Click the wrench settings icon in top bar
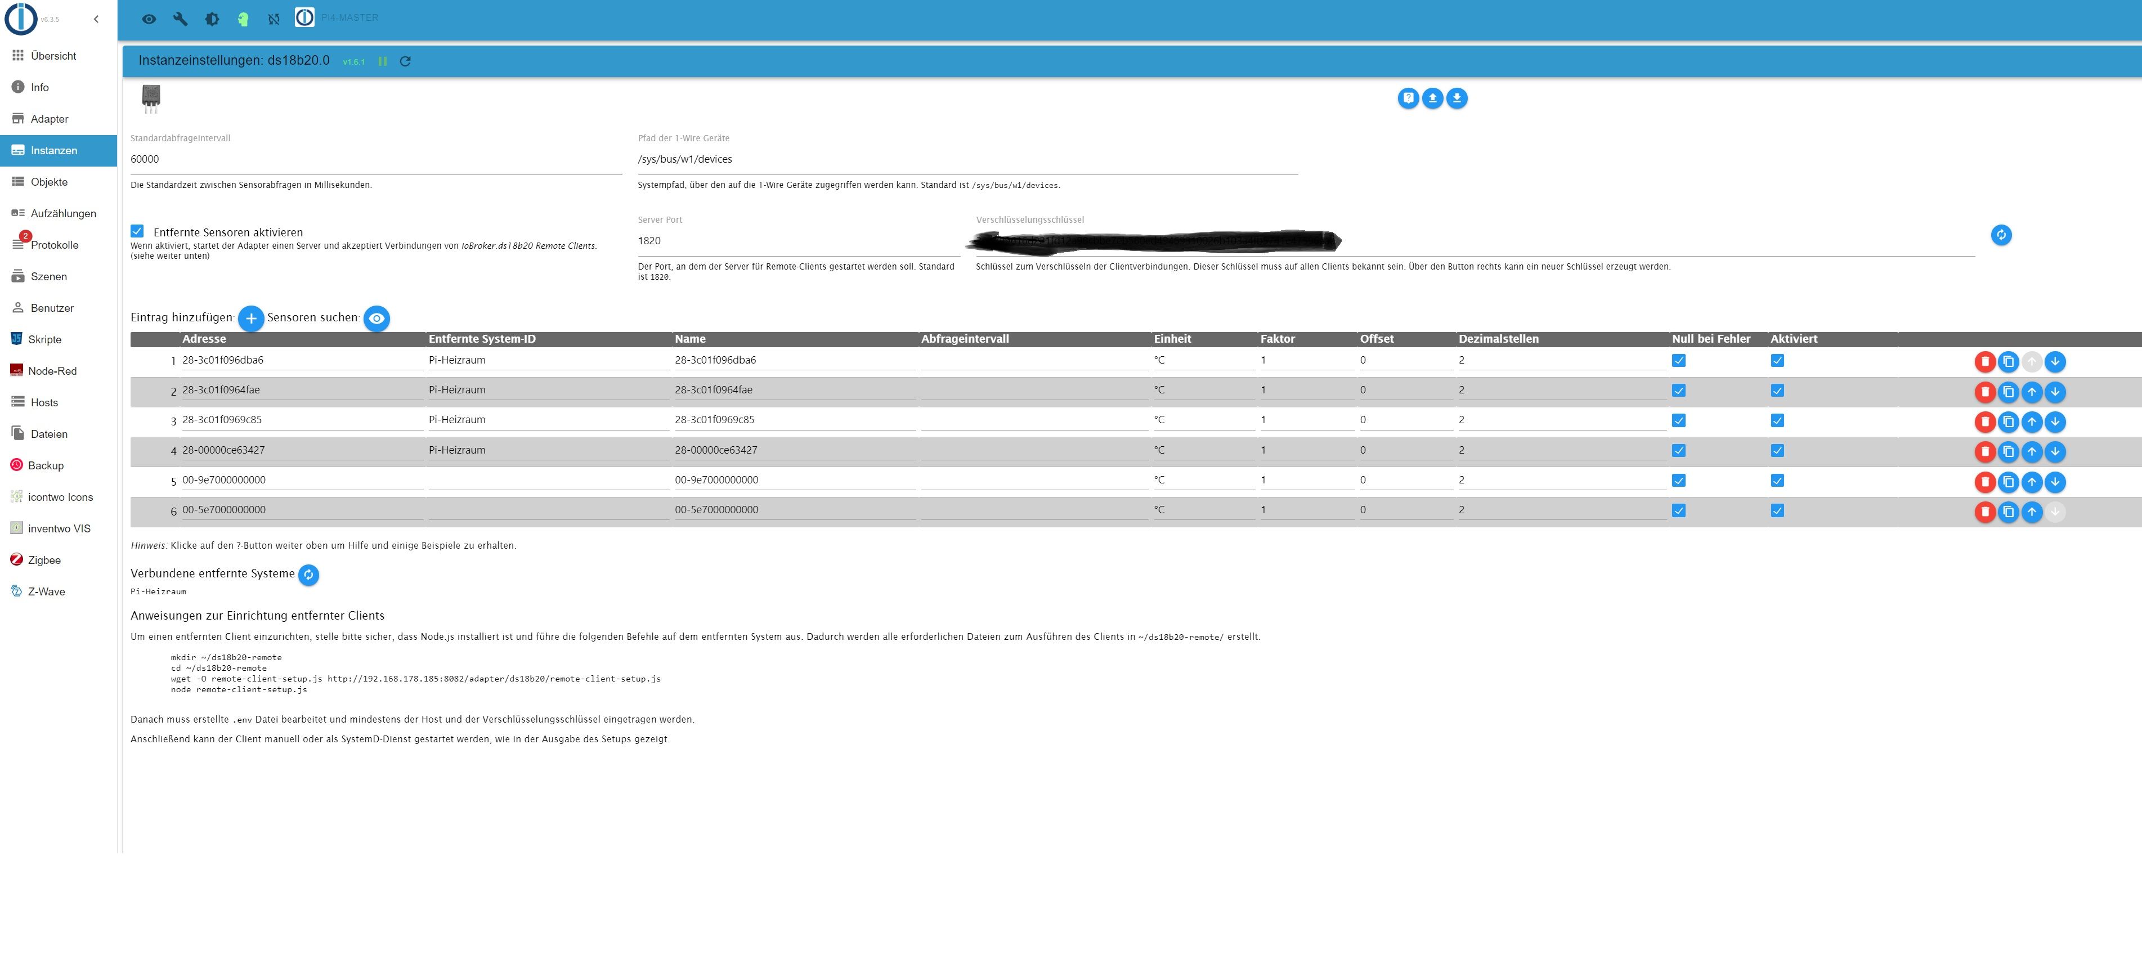 pos(181,19)
